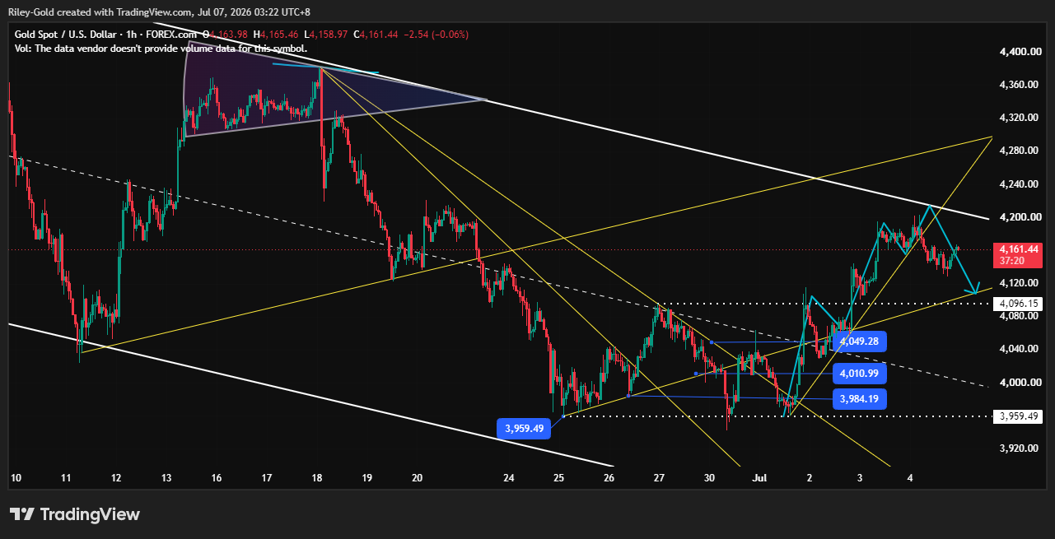Click the date label 20 on time axis
The image size is (1055, 539).
[x=418, y=477]
